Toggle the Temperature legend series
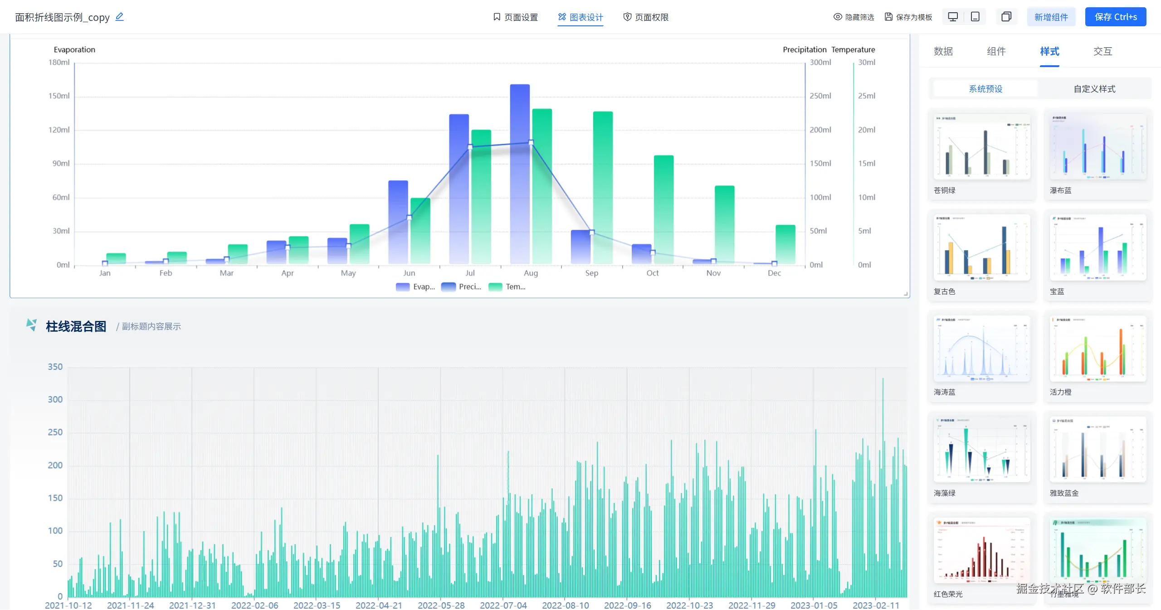The height and width of the screenshot is (610, 1161). 507,287
